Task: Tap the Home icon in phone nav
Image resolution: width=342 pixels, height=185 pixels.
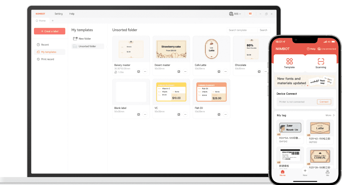Action: (x=283, y=173)
